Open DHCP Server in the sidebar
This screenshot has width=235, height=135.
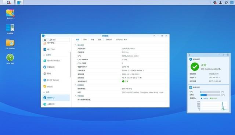click(56, 80)
